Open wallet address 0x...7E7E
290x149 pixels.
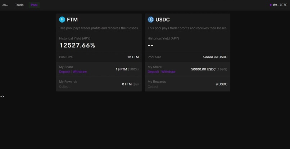[280, 5]
